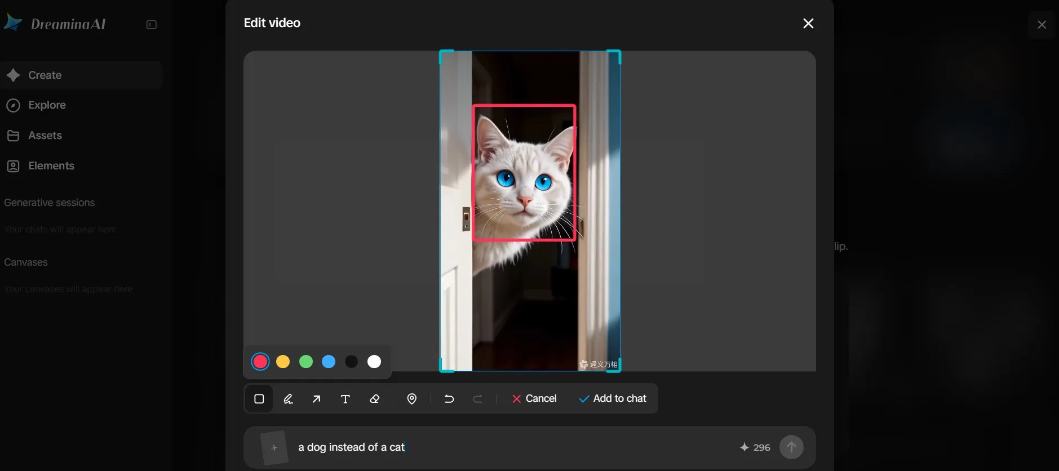This screenshot has height=471, width=1059.
Task: Choose the white color swatch
Action: tap(374, 362)
